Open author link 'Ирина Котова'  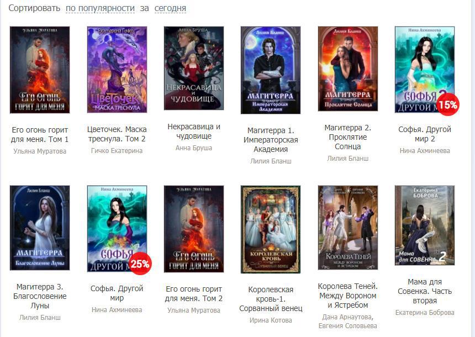[x=271, y=320]
